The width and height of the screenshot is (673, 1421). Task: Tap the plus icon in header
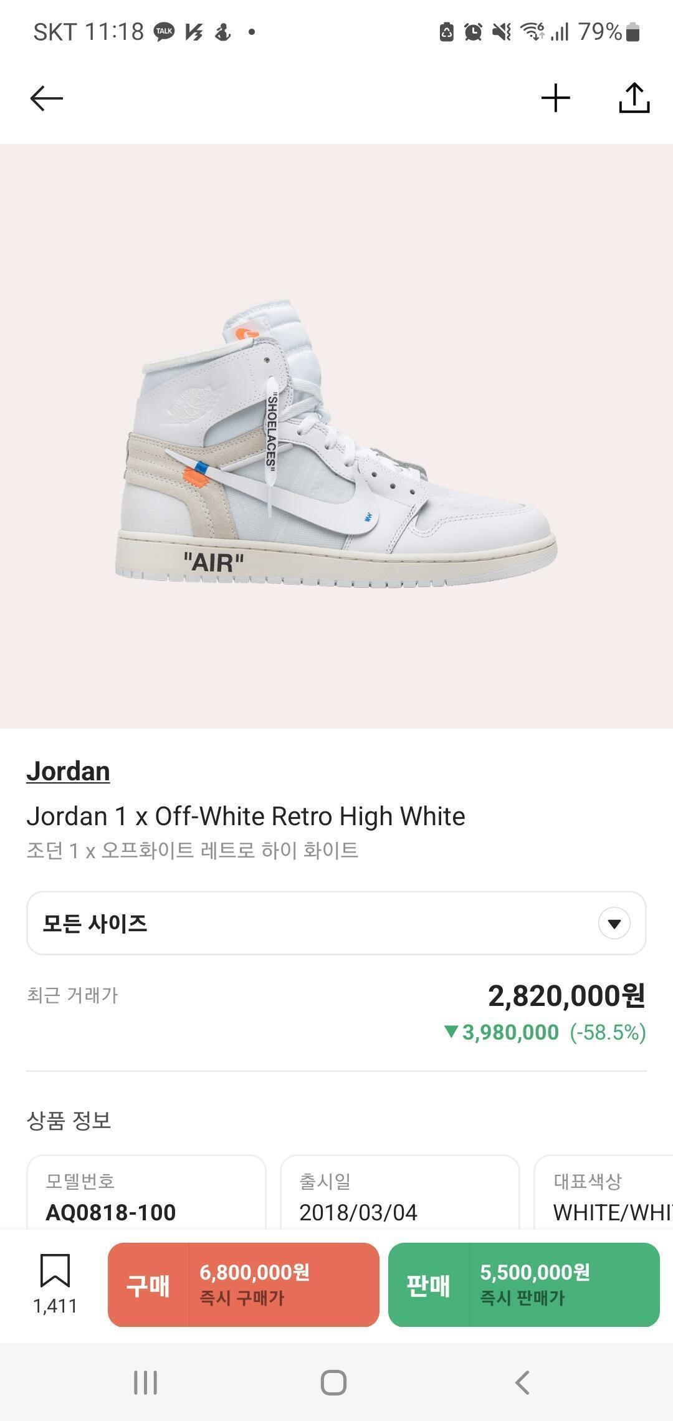(x=555, y=98)
